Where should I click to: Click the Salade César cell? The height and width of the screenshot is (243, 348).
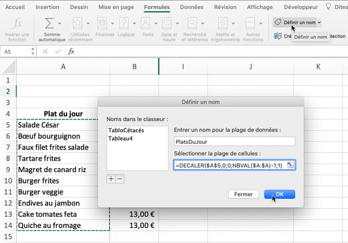coord(57,125)
